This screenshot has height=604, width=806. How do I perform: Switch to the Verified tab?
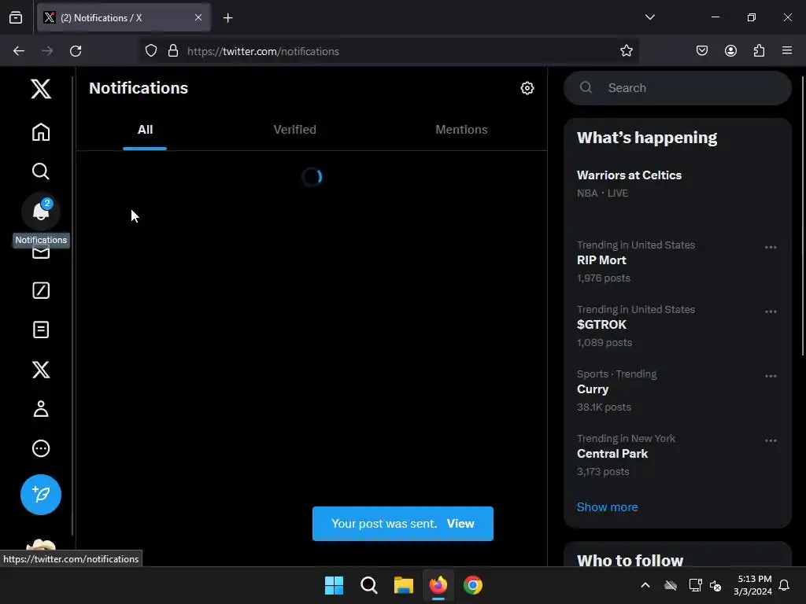click(294, 130)
